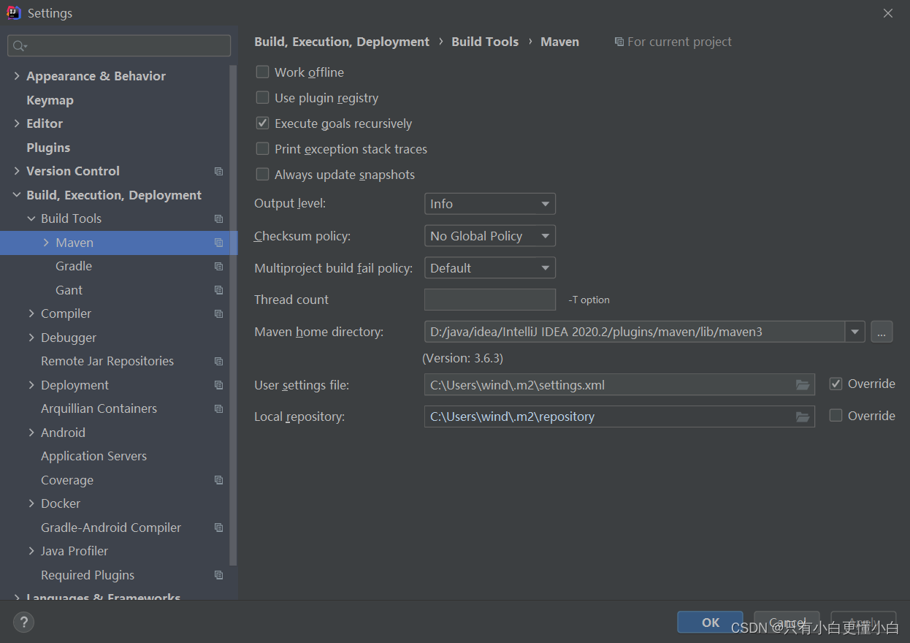Enable Print exception stack traces
This screenshot has width=910, height=643.
click(262, 149)
